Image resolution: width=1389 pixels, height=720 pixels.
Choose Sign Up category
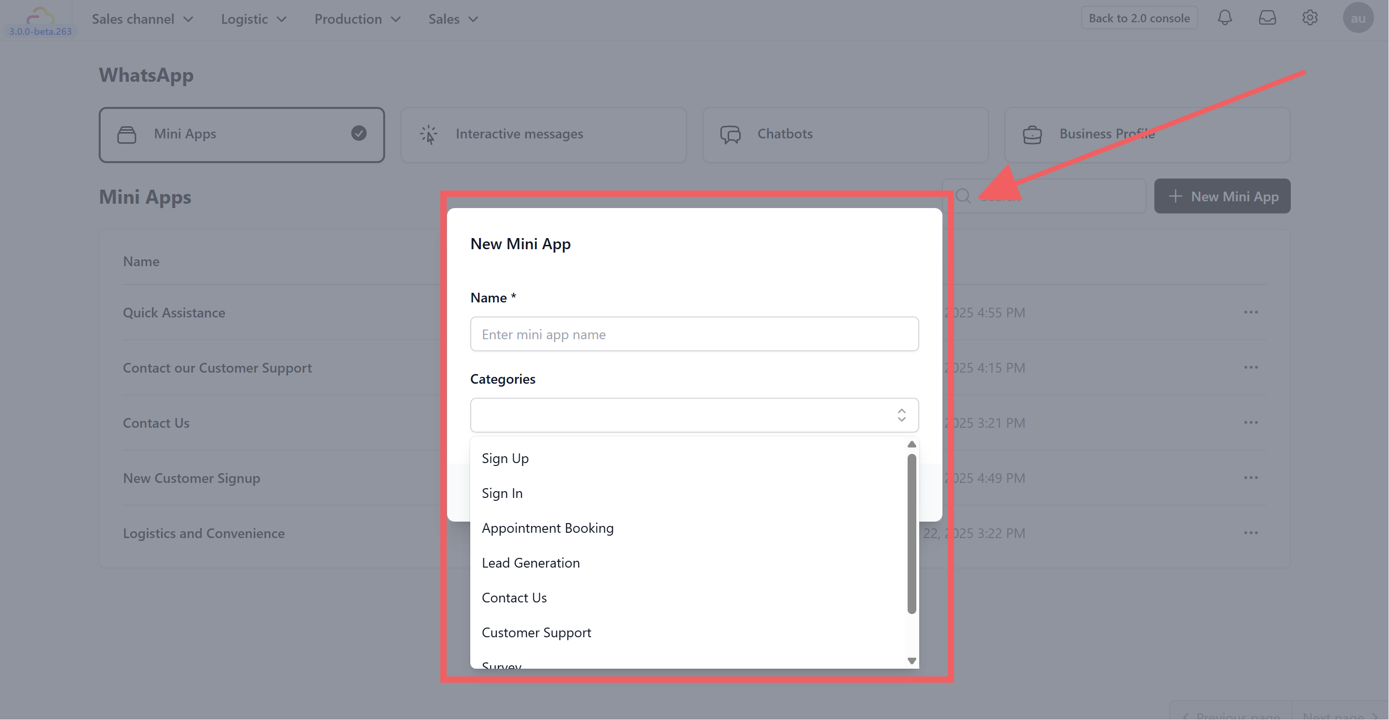click(x=689, y=458)
